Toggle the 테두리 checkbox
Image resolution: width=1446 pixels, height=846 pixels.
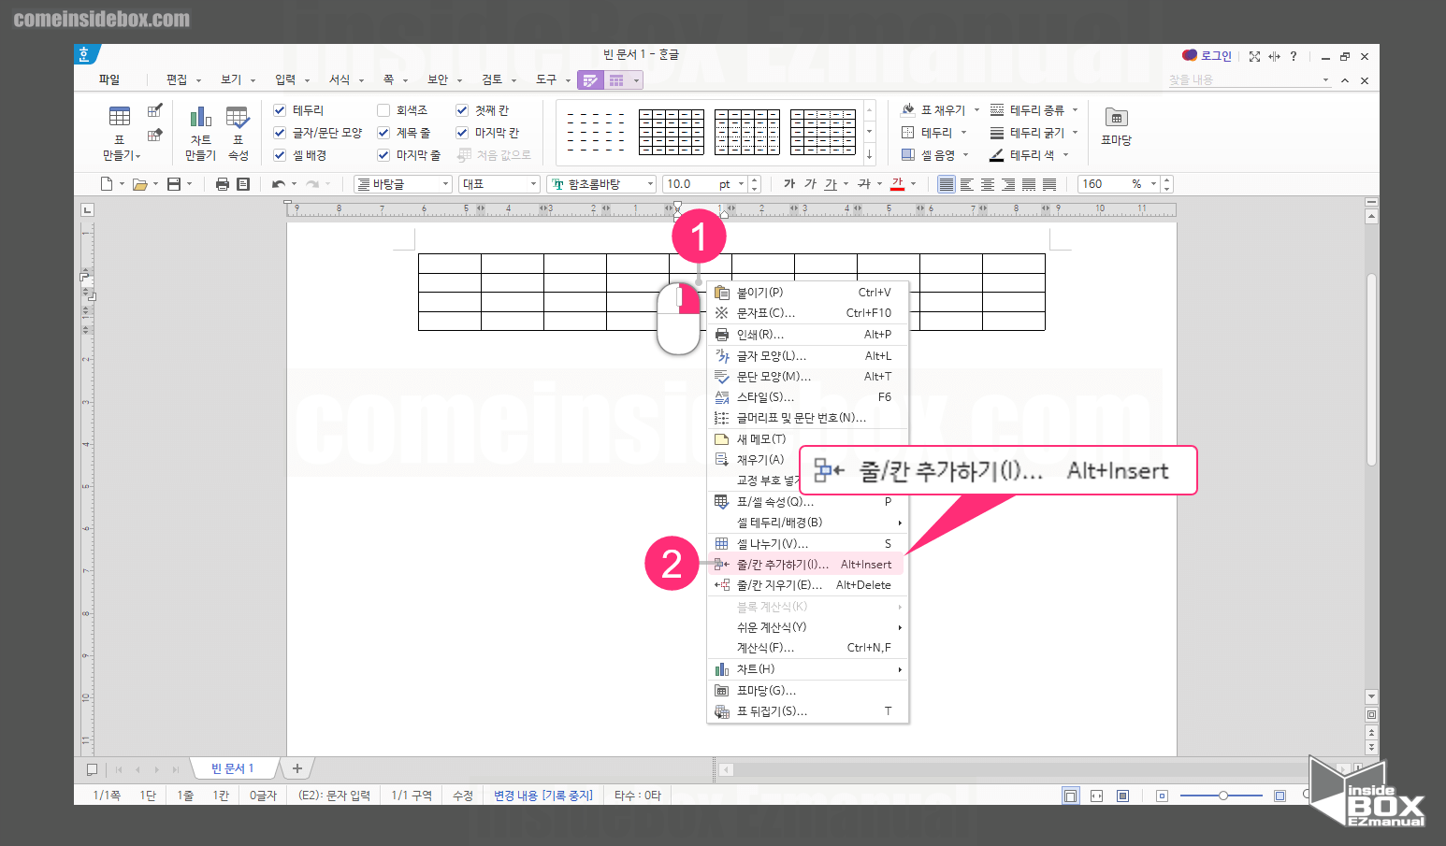[x=280, y=110]
